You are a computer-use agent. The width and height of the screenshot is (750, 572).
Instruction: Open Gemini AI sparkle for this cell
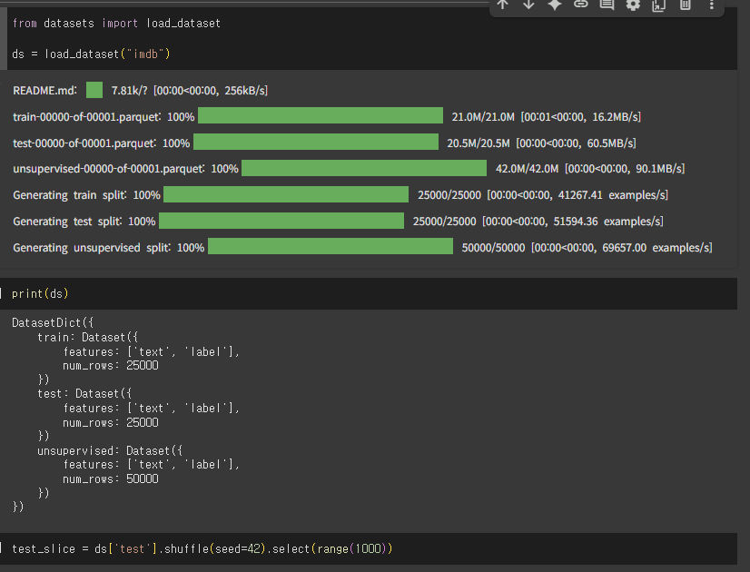tap(555, 5)
